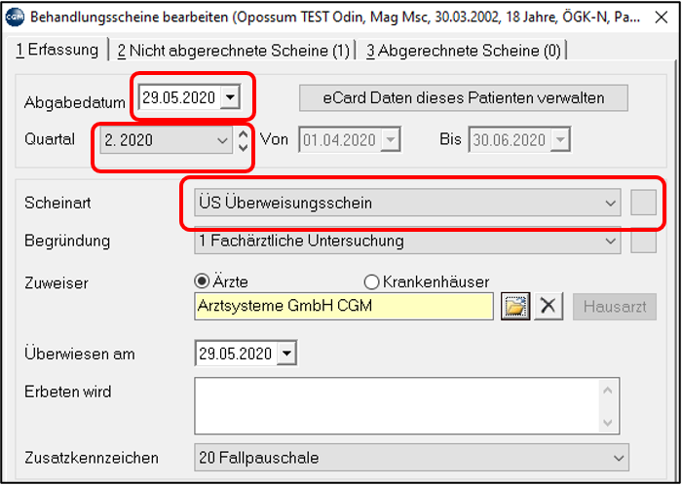Switch to the Erfassung tab
682x485 pixels.
click(57, 51)
